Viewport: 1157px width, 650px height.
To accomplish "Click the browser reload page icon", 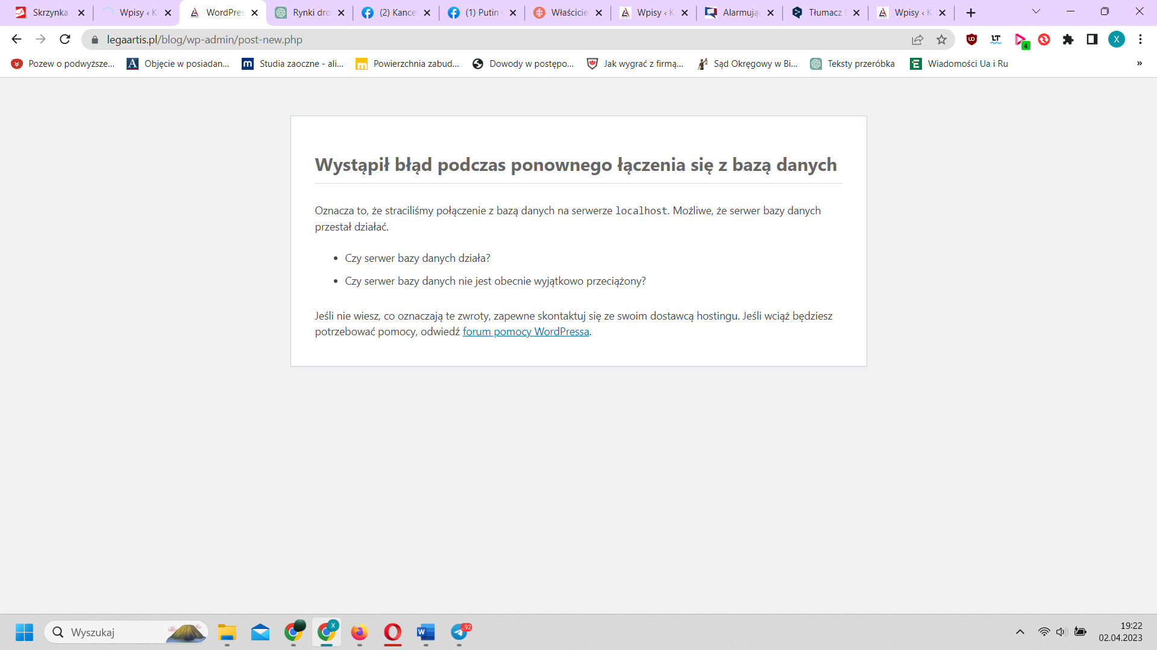I will (x=65, y=40).
